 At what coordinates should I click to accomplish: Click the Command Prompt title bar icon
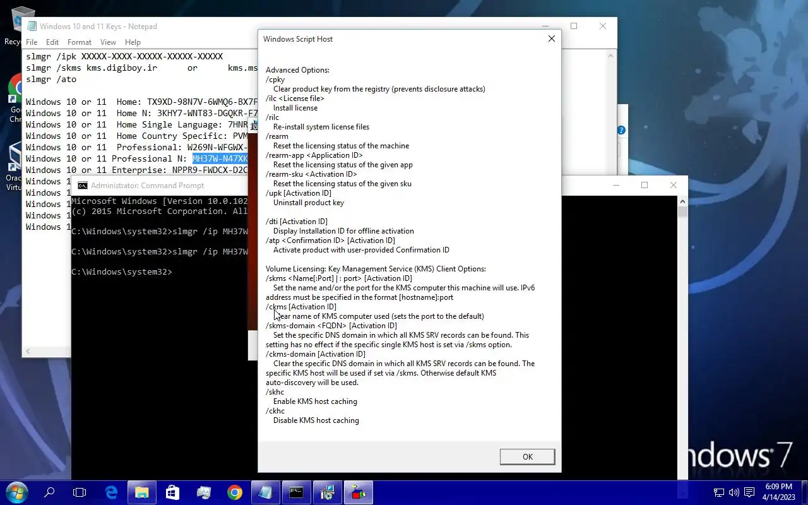click(83, 186)
